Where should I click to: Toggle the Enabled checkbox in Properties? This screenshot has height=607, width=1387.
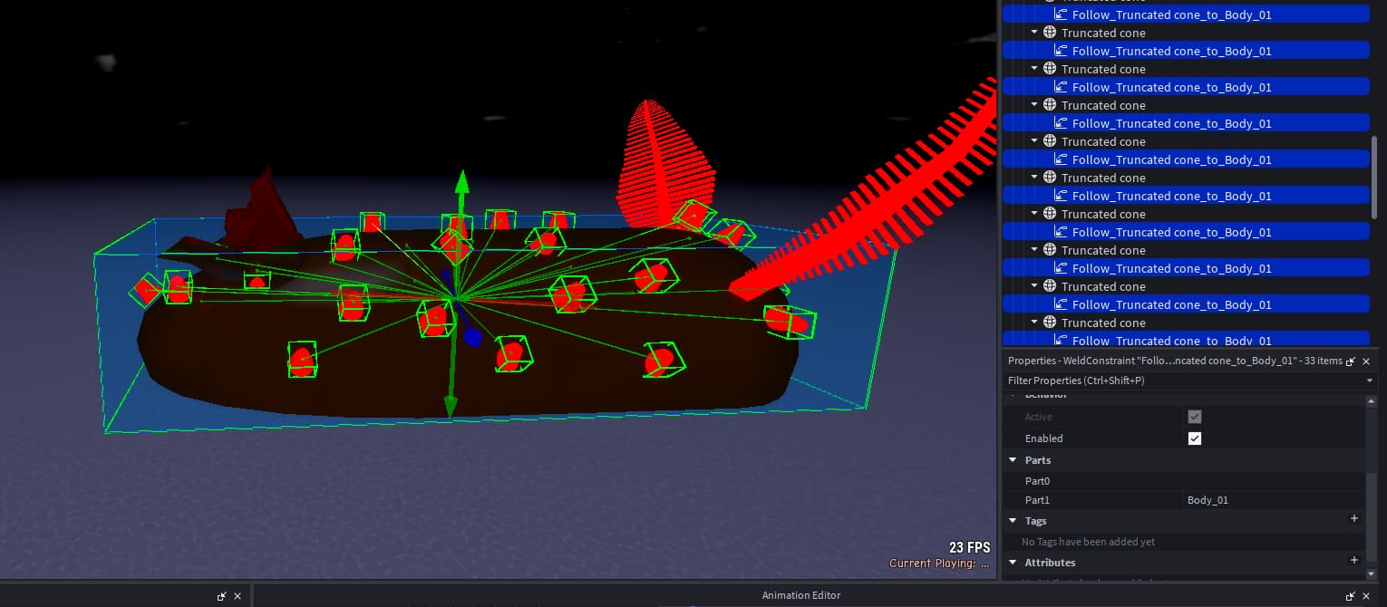point(1195,438)
